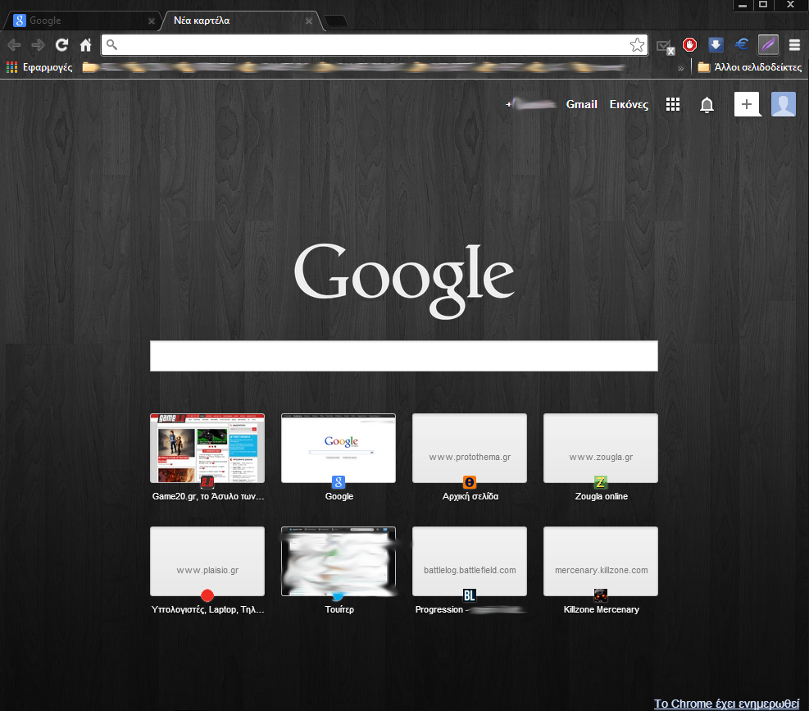
Task: Open the Google most-visited thumbnail
Action: coord(339,449)
